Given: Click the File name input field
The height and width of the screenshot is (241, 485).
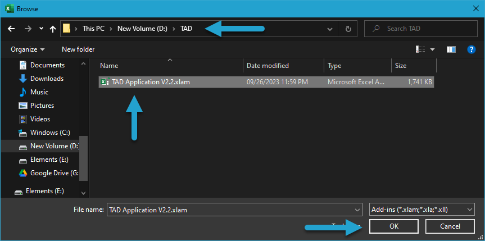Looking at the screenshot, I should (x=230, y=210).
